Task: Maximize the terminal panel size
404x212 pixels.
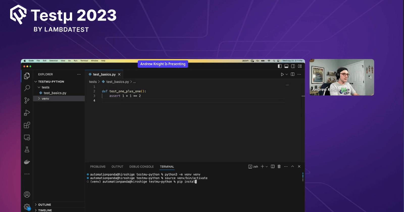Action: (x=292, y=166)
